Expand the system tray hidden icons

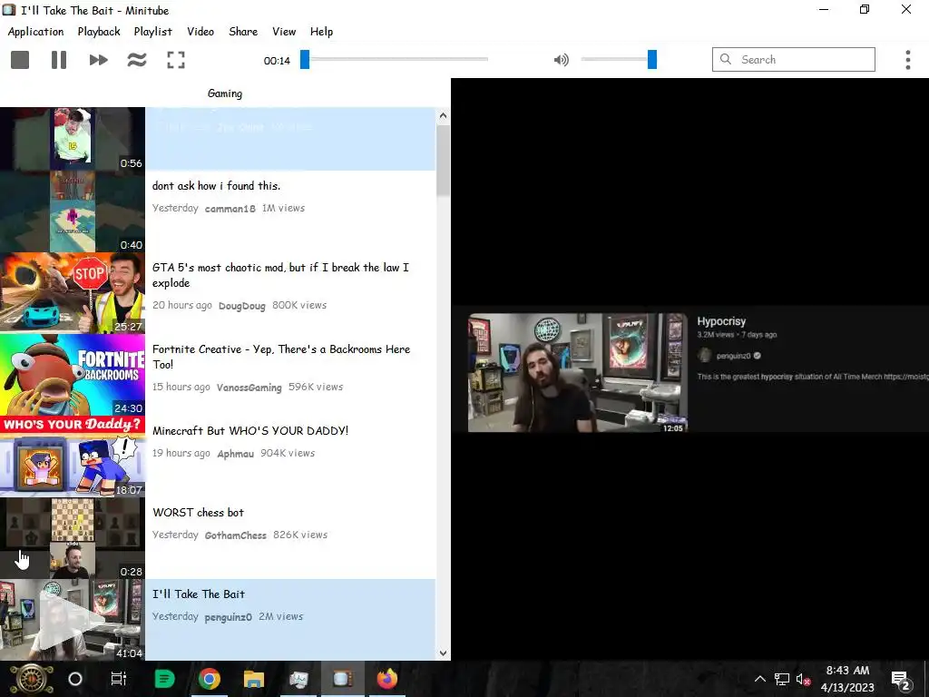[759, 679]
